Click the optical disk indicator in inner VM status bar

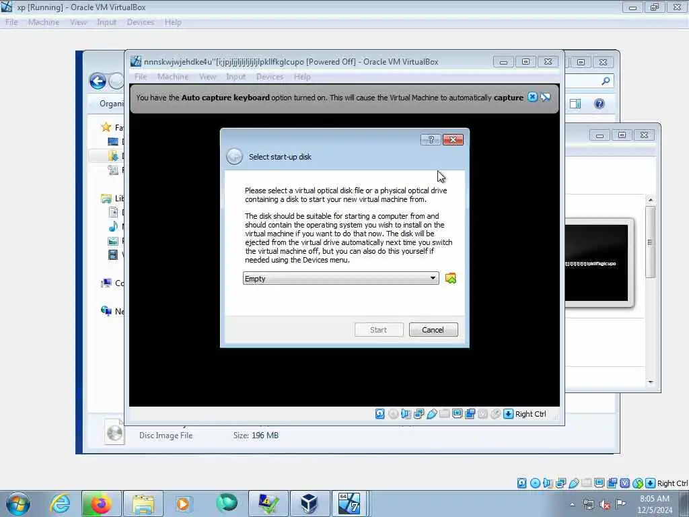(393, 414)
